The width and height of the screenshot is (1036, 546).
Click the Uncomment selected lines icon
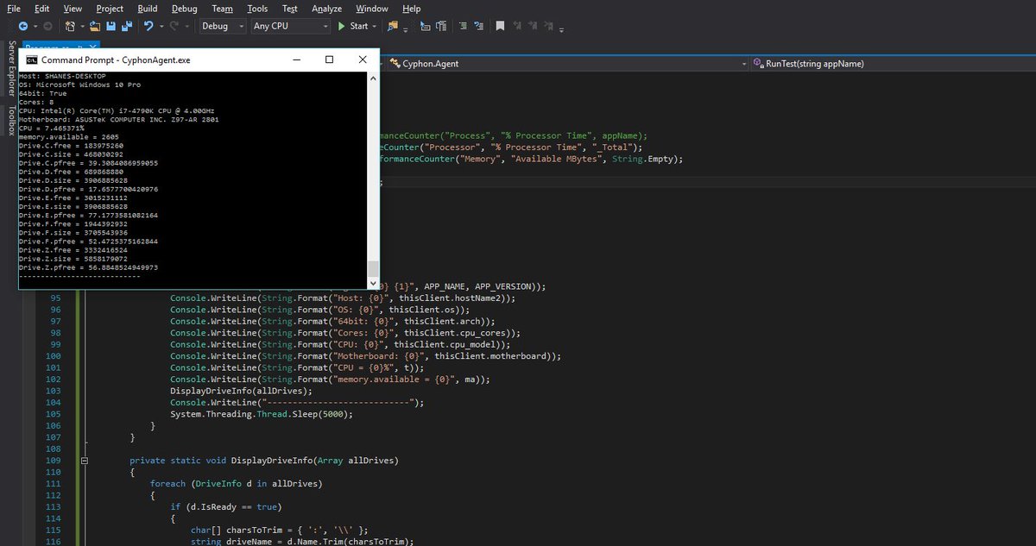click(478, 26)
